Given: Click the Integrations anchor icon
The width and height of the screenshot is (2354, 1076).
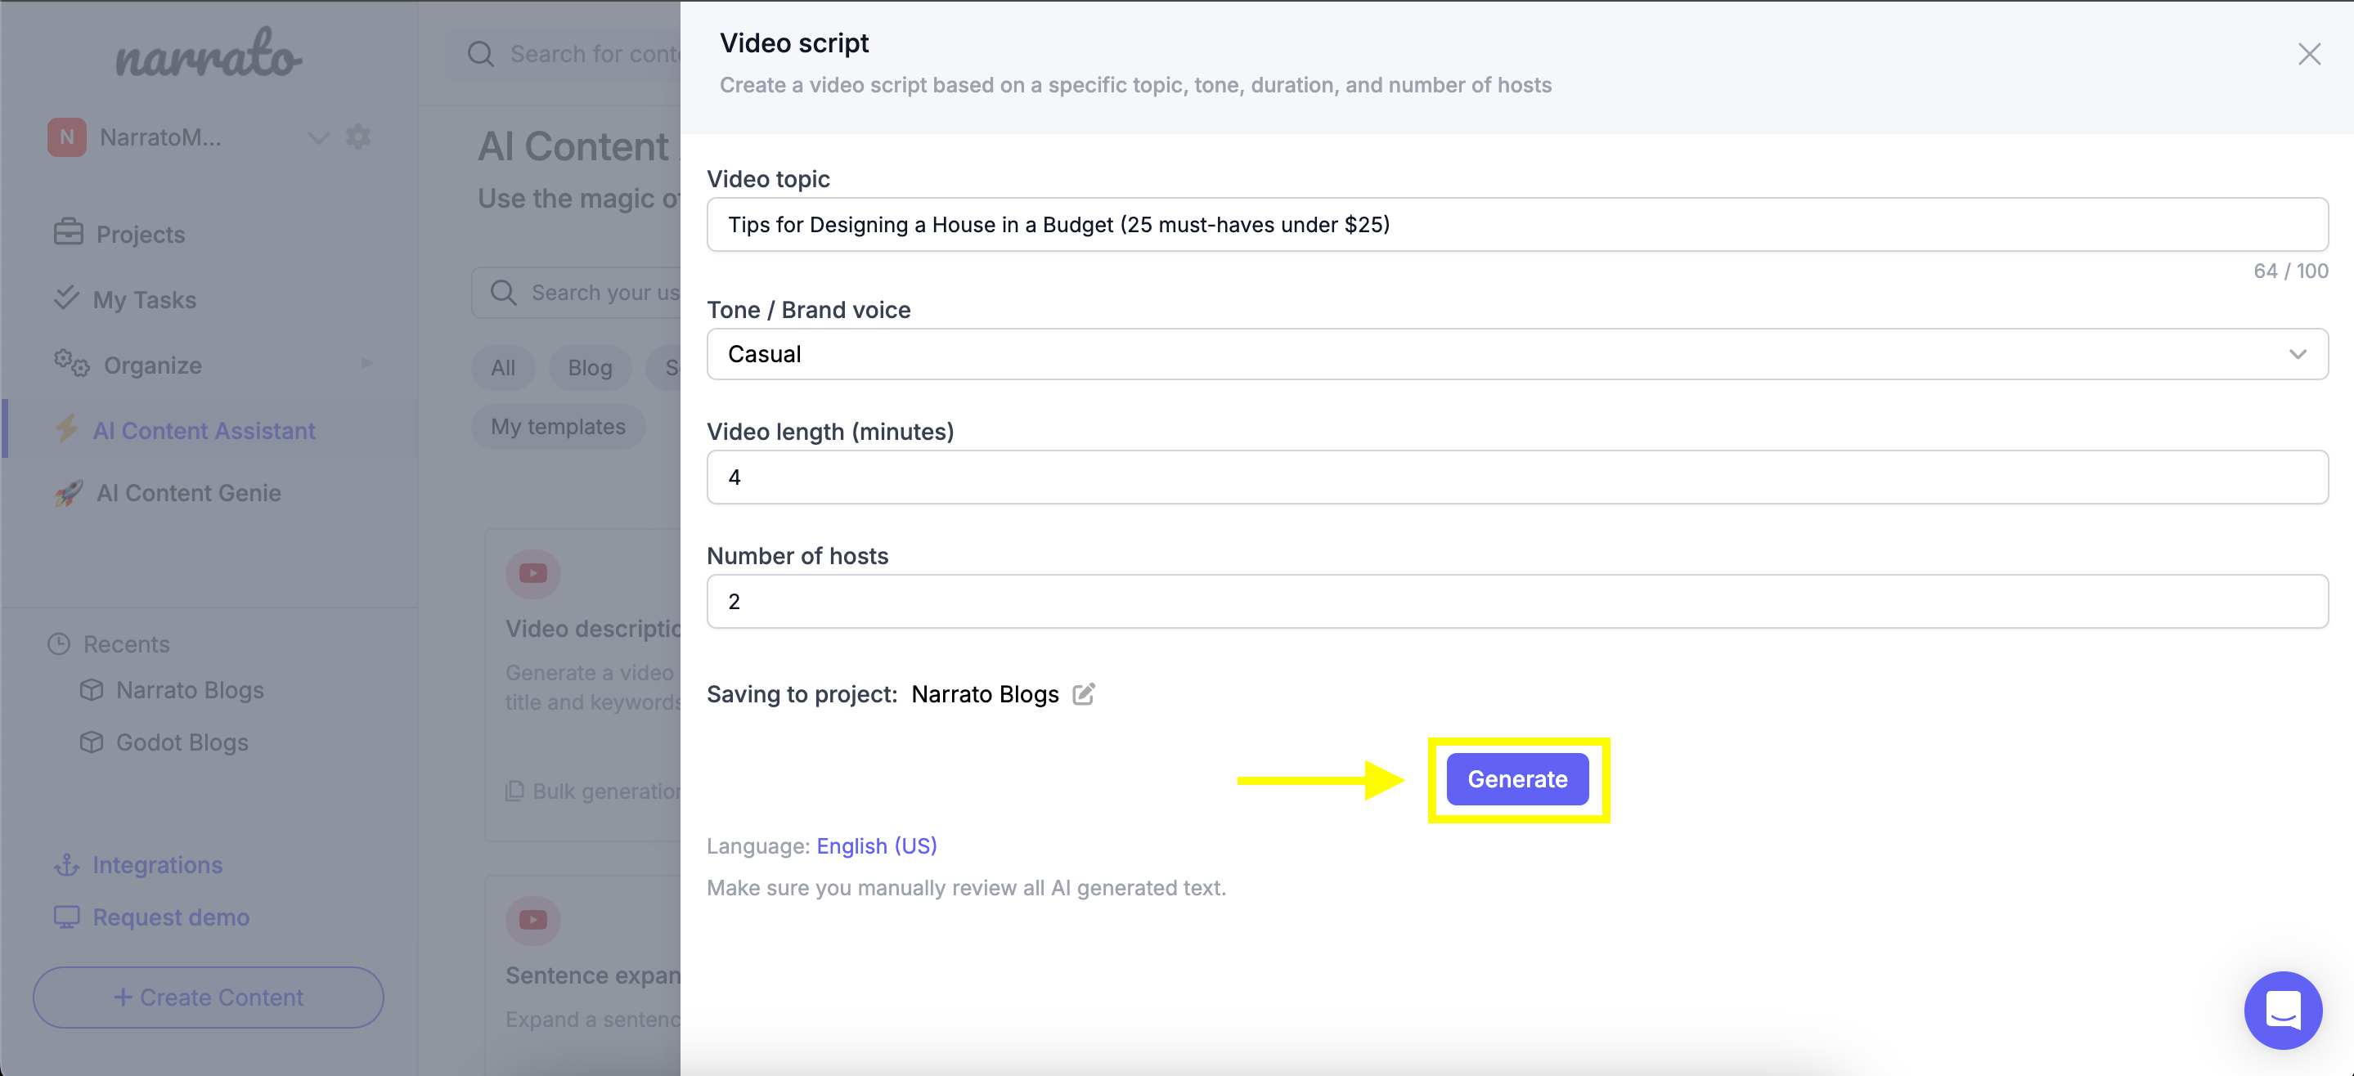Looking at the screenshot, I should click(67, 865).
